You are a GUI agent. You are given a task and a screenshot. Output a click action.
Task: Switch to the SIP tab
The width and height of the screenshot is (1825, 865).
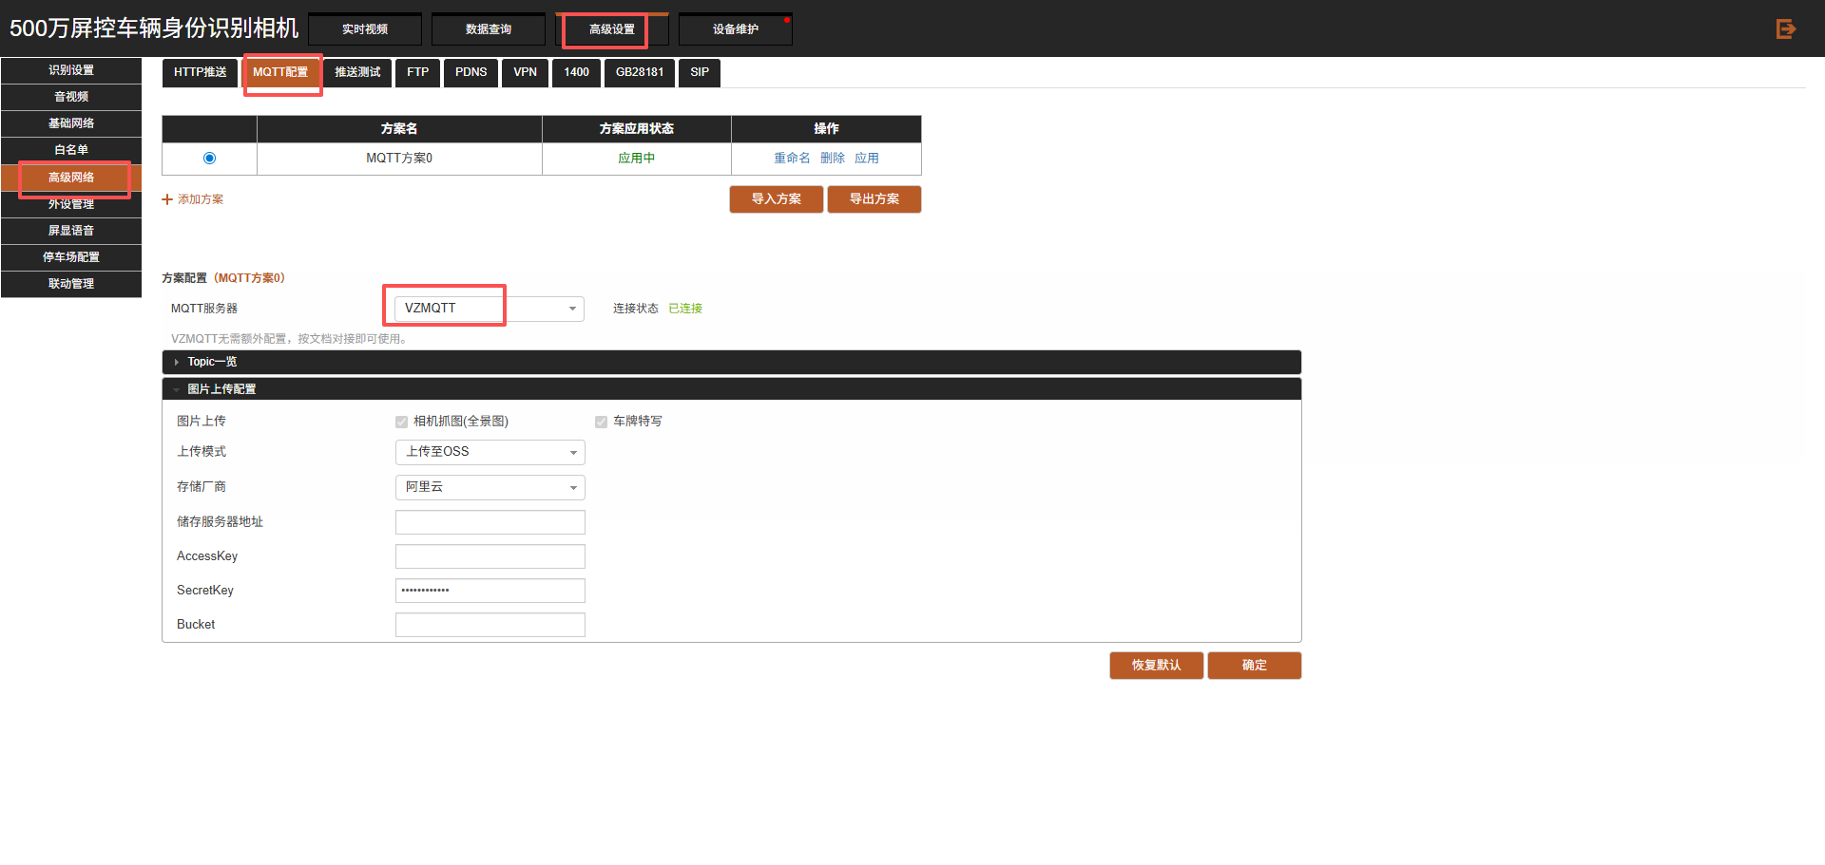click(700, 72)
